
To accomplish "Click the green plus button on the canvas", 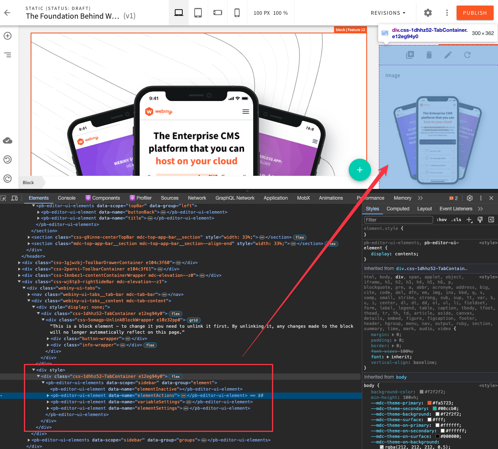I will tap(360, 169).
